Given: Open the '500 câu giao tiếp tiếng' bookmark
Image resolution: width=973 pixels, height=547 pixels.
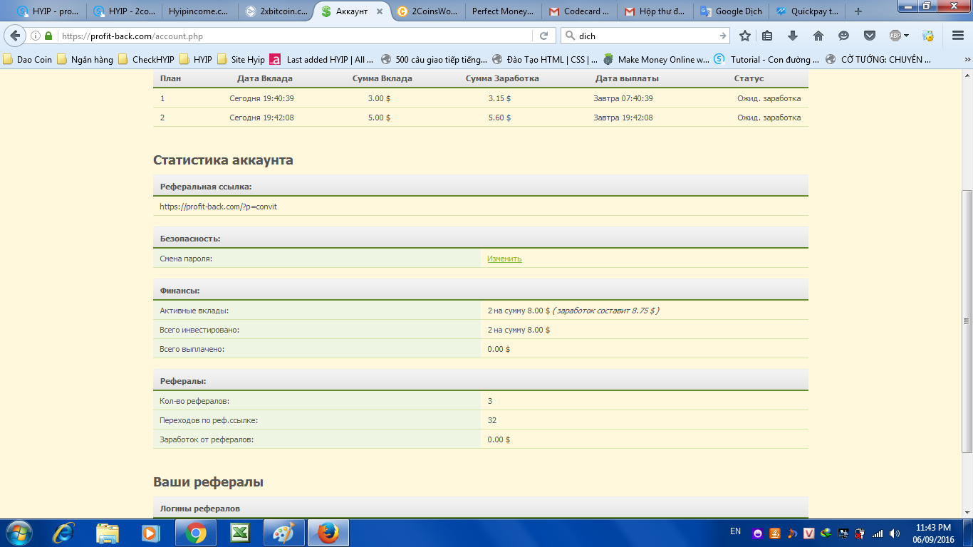Looking at the screenshot, I should 435,60.
